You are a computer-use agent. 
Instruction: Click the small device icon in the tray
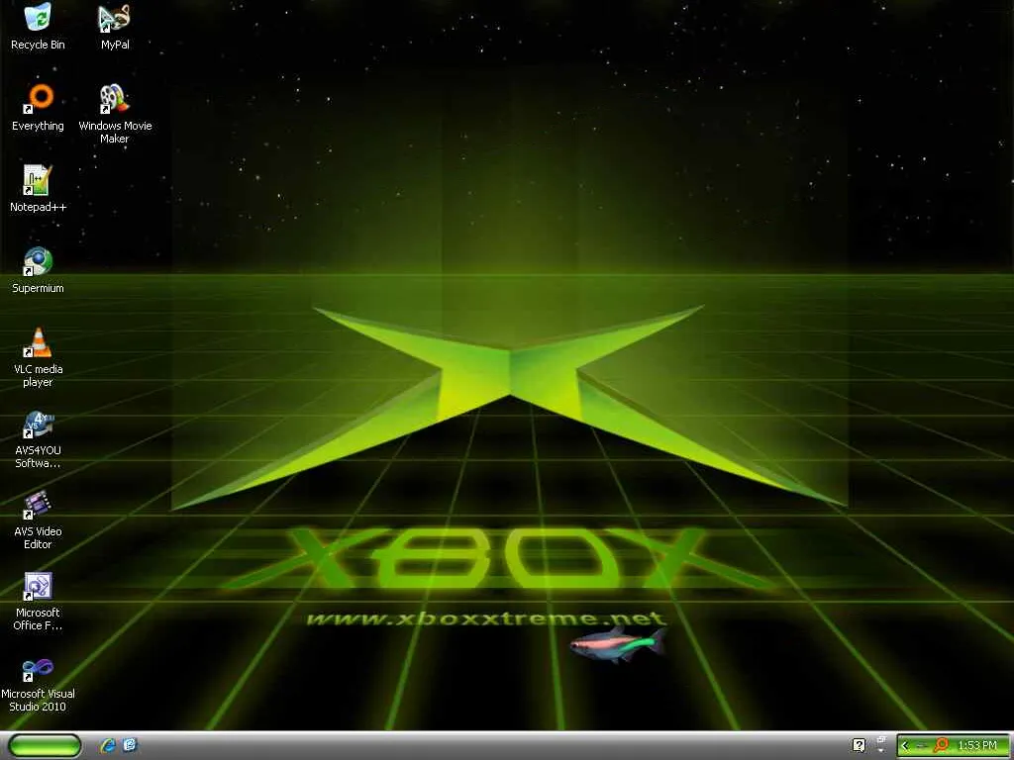(x=922, y=746)
